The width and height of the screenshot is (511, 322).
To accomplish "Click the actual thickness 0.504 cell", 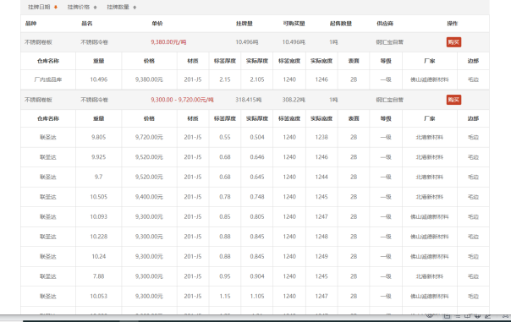I will (257, 137).
